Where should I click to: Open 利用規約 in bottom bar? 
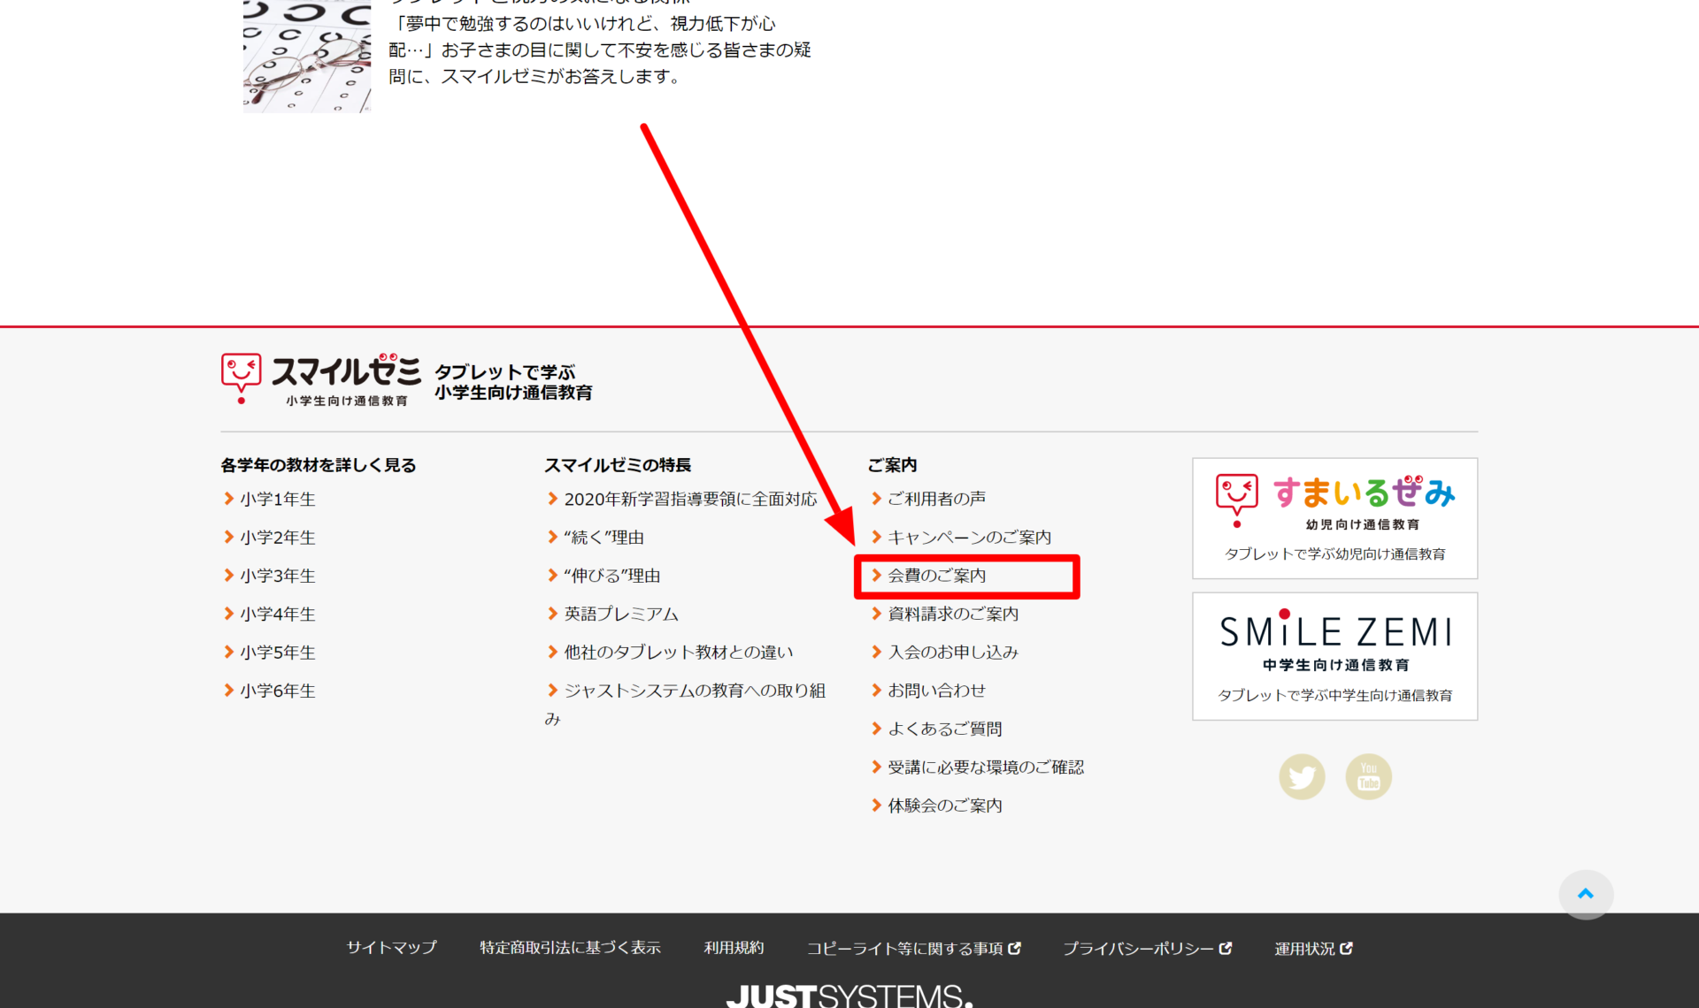[734, 948]
